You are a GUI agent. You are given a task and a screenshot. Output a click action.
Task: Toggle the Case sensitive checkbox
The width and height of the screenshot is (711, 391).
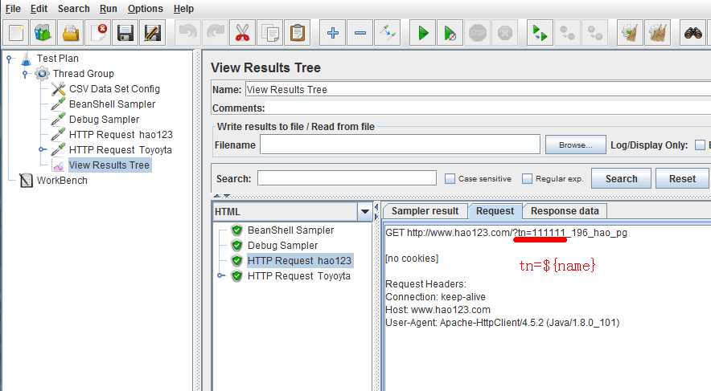pos(450,179)
